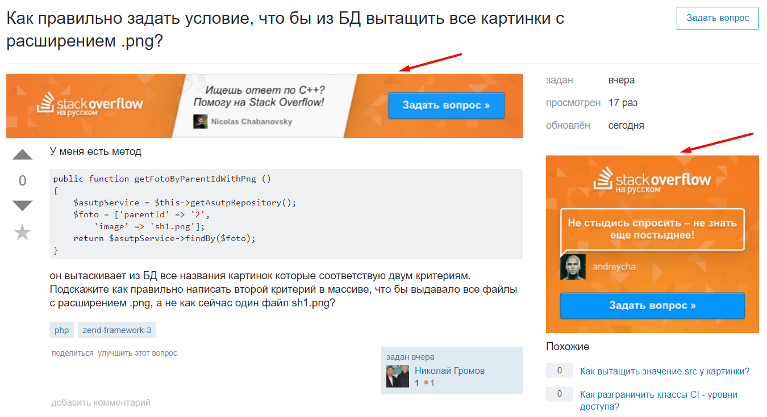Click banner text Ищешь ответ по C++?
The width and height of the screenshot is (767, 417).
[x=265, y=90]
